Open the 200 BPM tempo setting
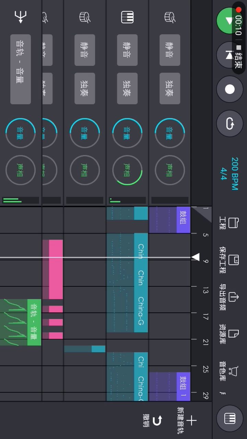Image resolution: width=247 pixels, height=439 pixels. pos(235,174)
